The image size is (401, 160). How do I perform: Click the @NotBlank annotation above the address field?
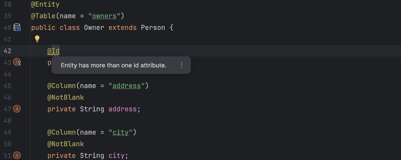pos(66,97)
